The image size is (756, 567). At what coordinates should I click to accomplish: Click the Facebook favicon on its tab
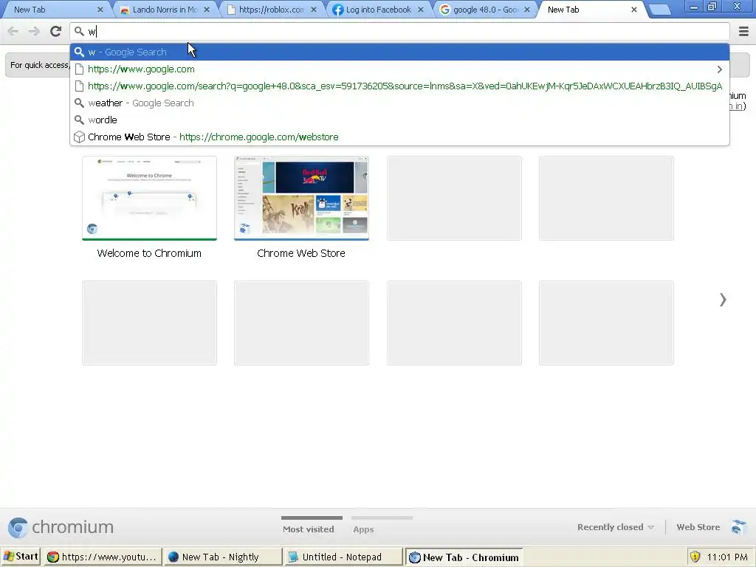click(338, 10)
